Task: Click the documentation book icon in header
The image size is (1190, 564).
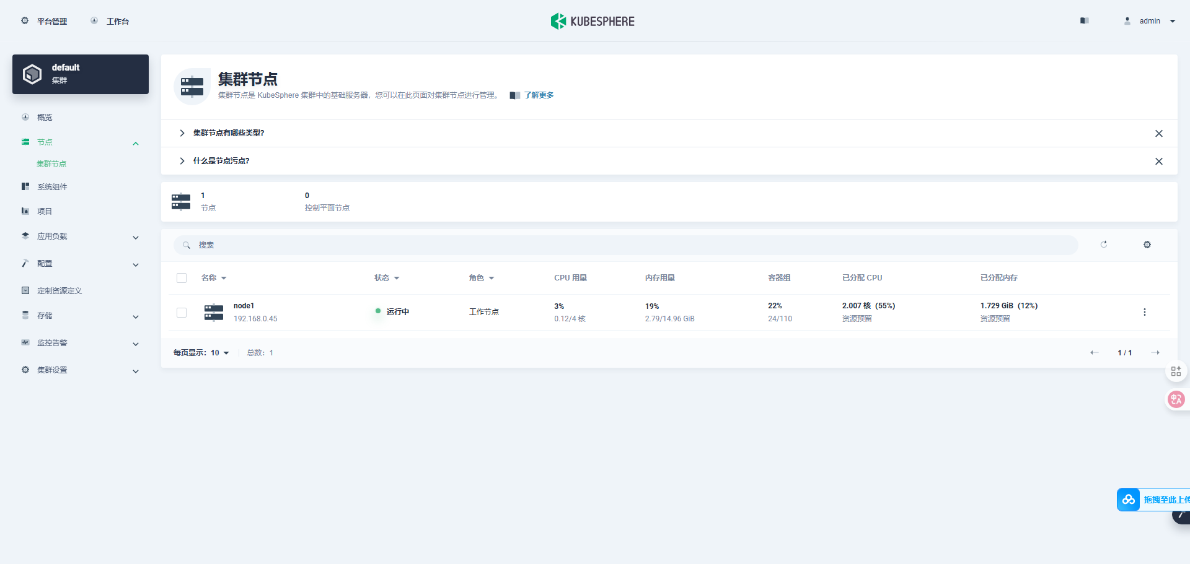Action: pos(1084,21)
